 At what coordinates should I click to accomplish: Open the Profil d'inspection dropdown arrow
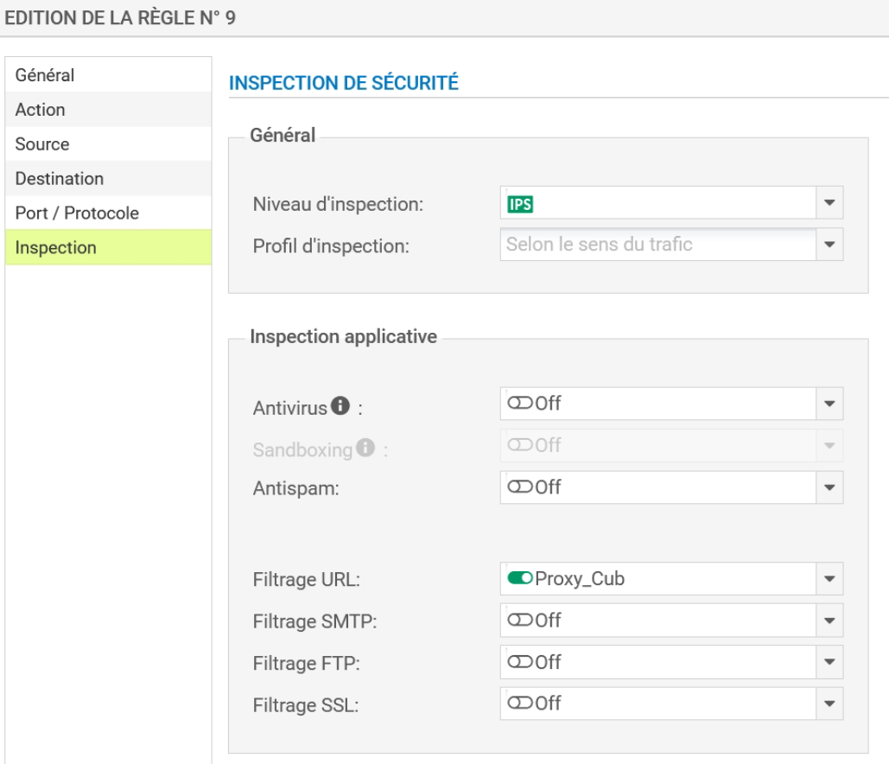pyautogui.click(x=829, y=245)
